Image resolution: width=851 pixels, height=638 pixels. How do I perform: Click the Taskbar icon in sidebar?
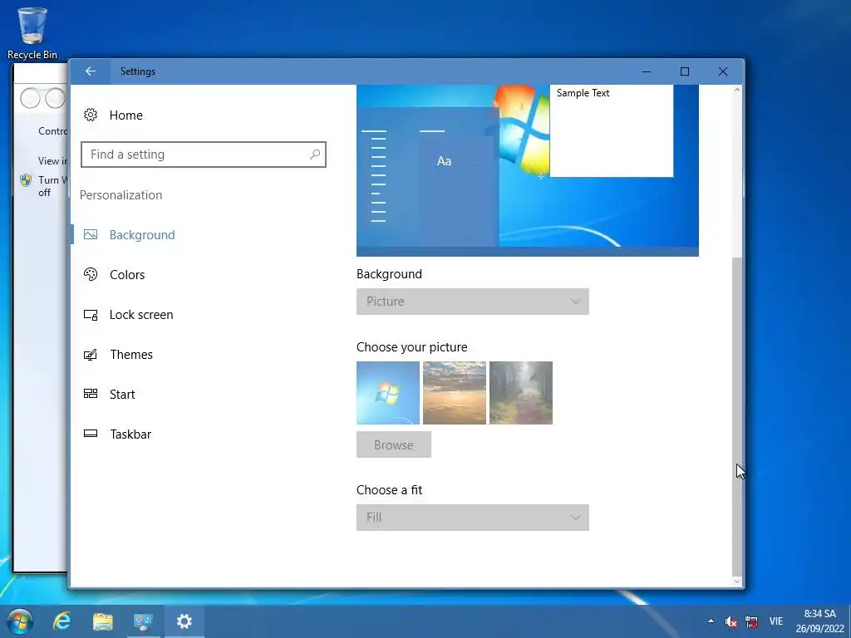91,434
